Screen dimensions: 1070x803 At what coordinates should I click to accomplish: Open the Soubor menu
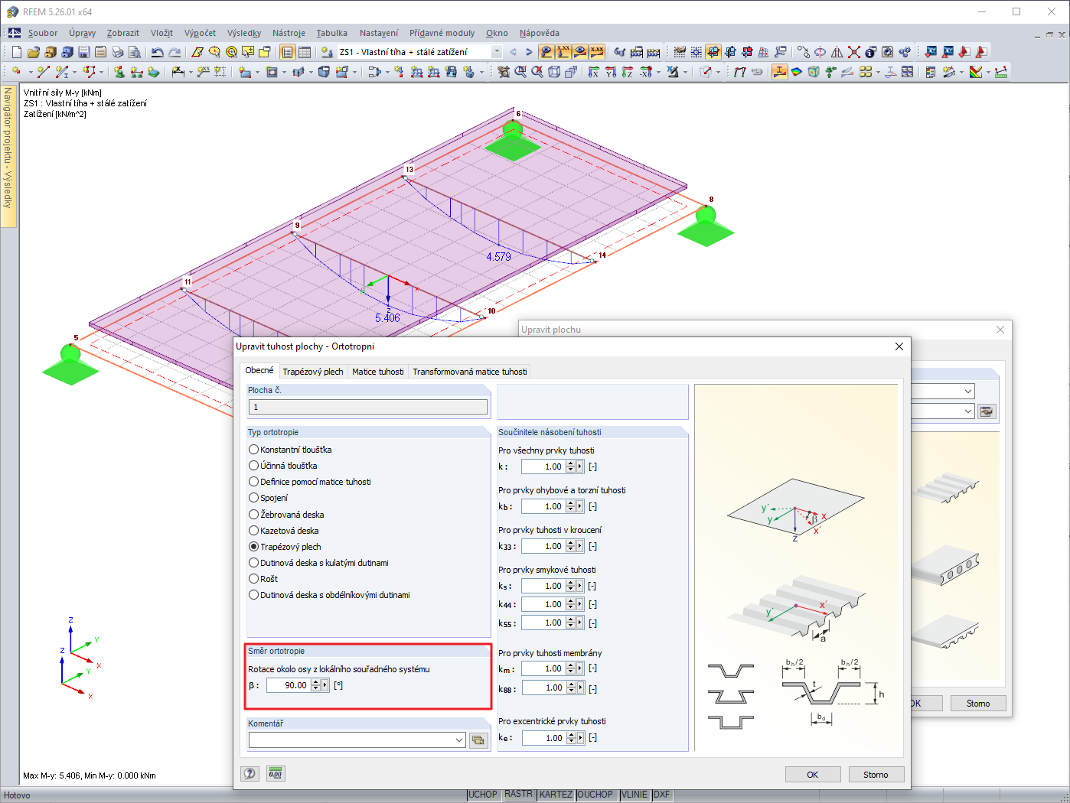click(43, 33)
